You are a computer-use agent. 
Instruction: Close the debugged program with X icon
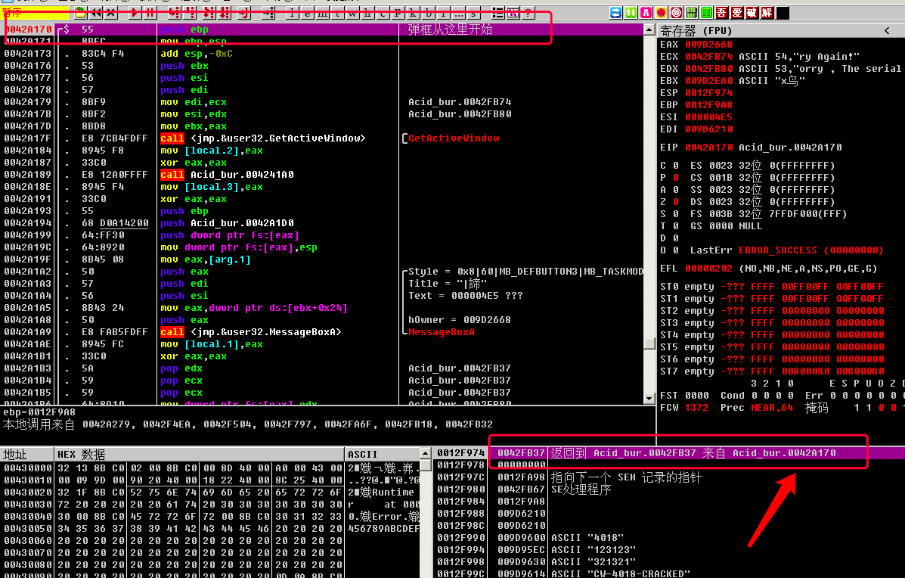(x=111, y=13)
